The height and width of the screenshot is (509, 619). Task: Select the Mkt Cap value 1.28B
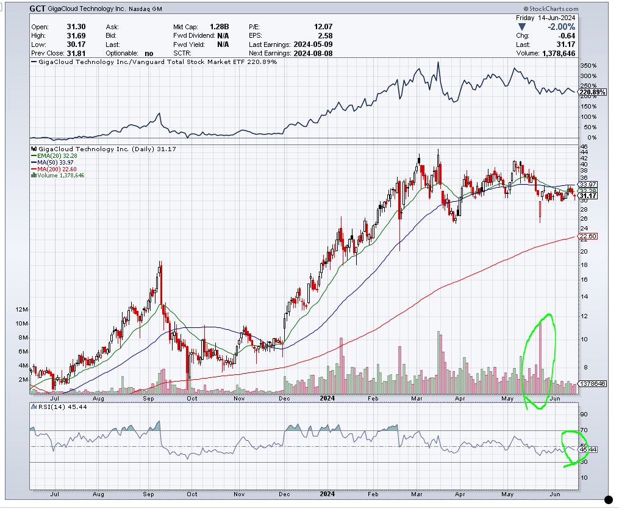click(219, 27)
